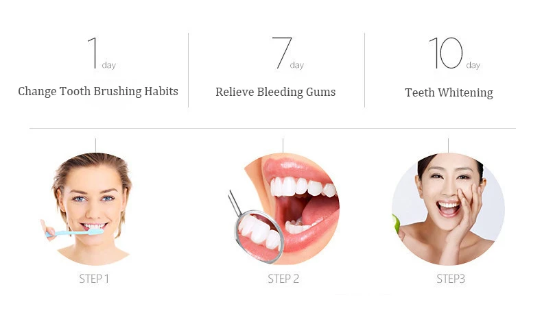The width and height of the screenshot is (542, 328).
Task: Click the 'day' label beside number 1
Action: [x=109, y=65]
